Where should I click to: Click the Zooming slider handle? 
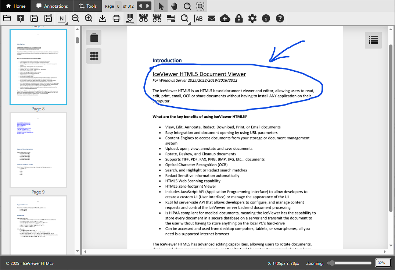coord(332,263)
